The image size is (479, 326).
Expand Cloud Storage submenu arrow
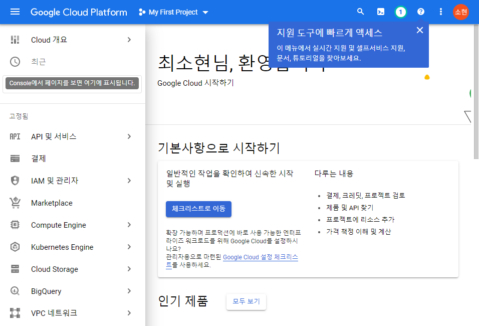pyautogui.click(x=129, y=269)
